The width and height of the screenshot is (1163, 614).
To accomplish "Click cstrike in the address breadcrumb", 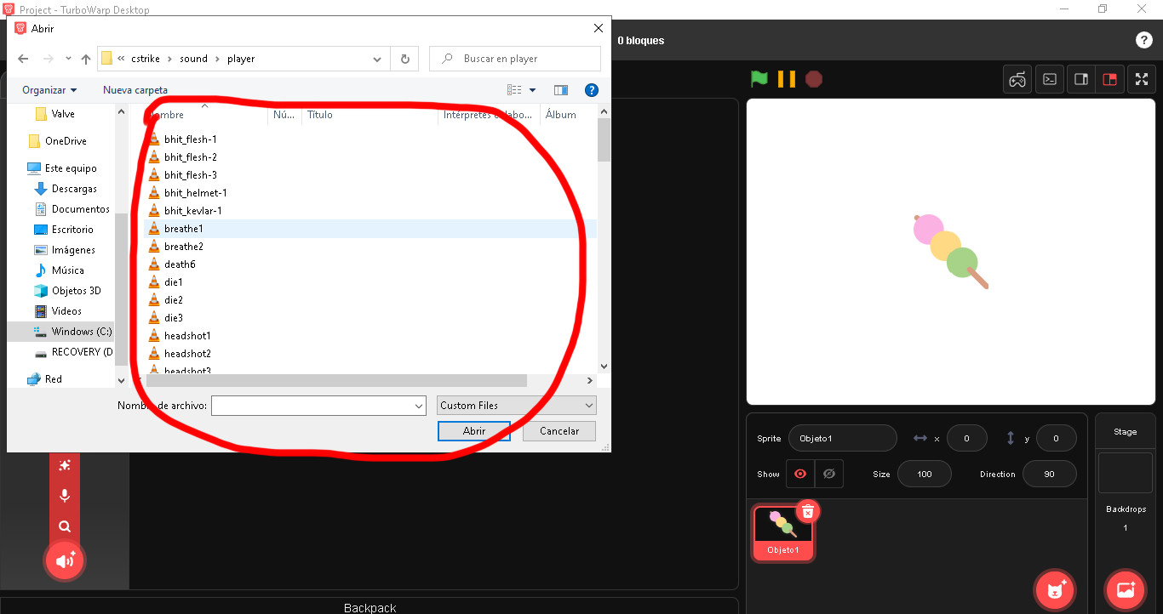I will pos(147,59).
